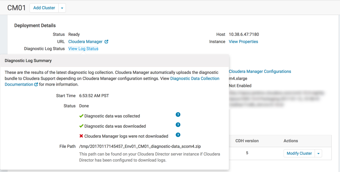Open Diagnostic Data Collection Documentation link
Viewport: 340px width, 172px height.
(x=195, y=78)
